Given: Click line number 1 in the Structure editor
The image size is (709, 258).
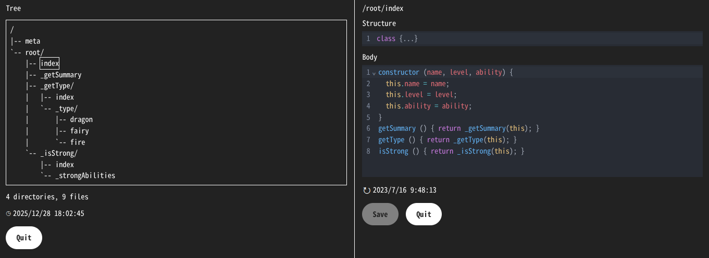Looking at the screenshot, I should [x=368, y=39].
